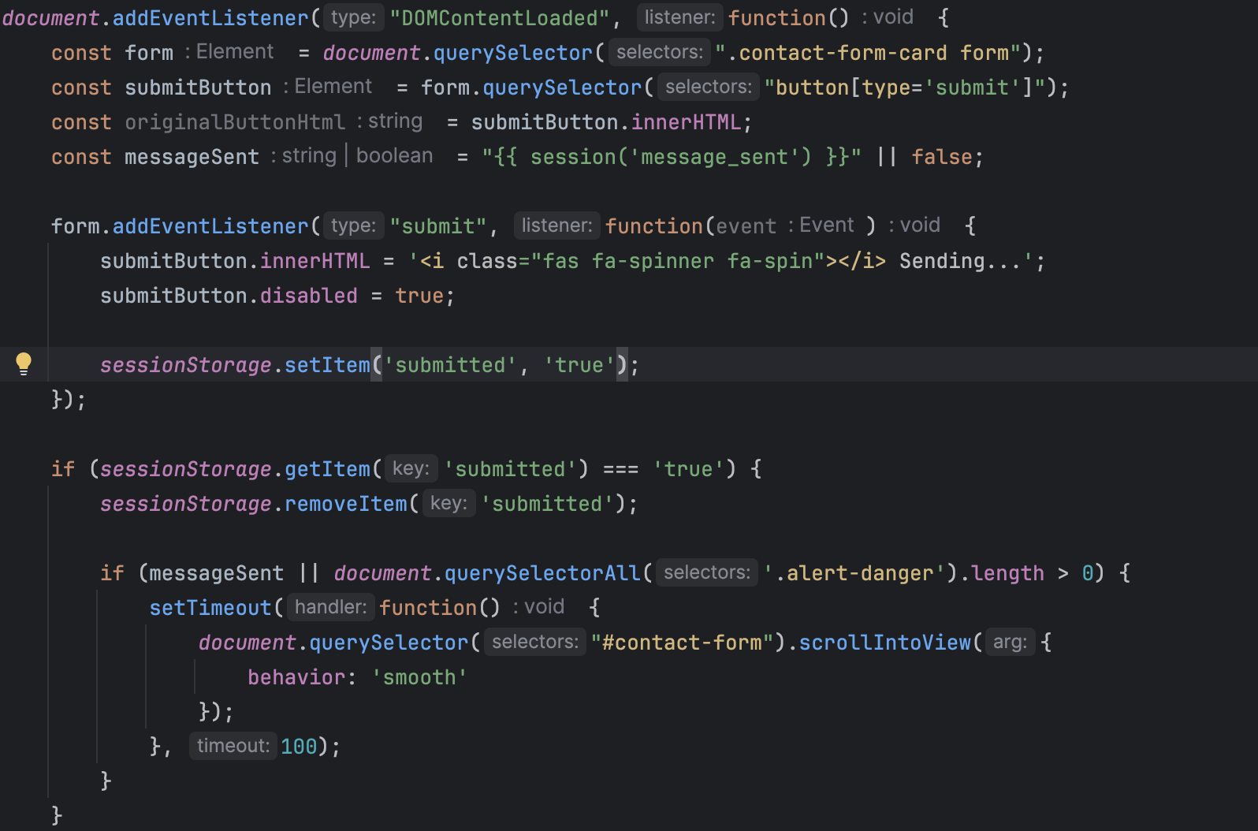The height and width of the screenshot is (831, 1258).
Task: Click the yellow lightbulb quick-fix icon
Action: [24, 363]
